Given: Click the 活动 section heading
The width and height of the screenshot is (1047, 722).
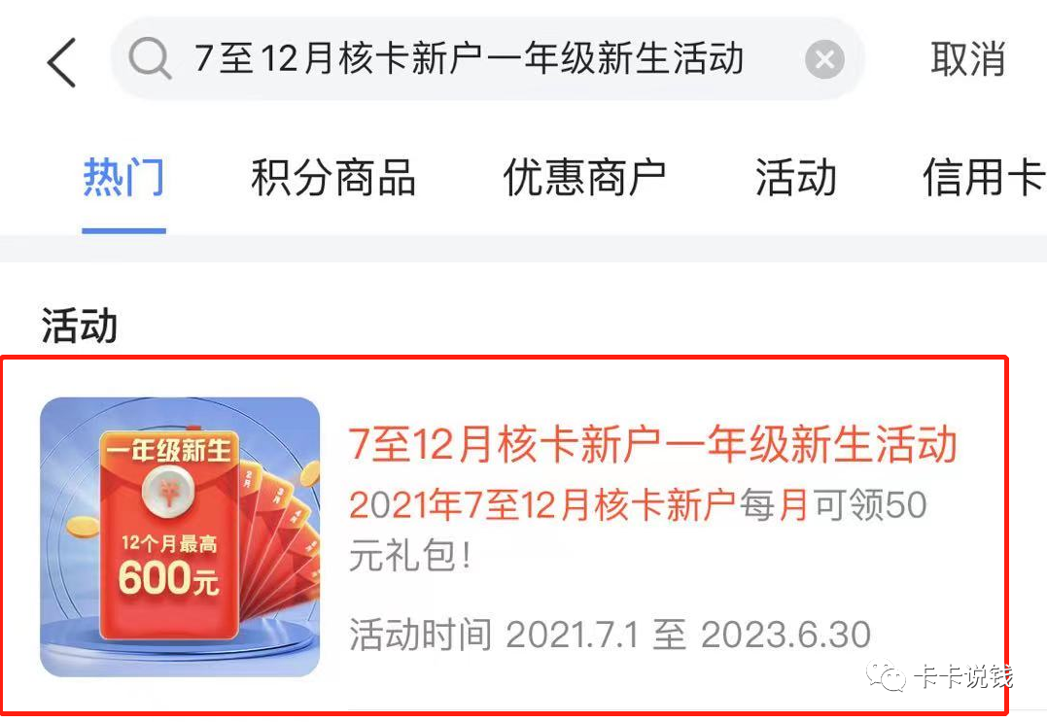Looking at the screenshot, I should click(80, 326).
